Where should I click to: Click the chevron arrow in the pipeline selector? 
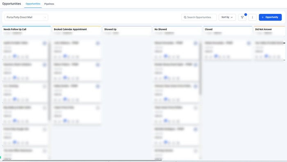[x=45, y=17]
